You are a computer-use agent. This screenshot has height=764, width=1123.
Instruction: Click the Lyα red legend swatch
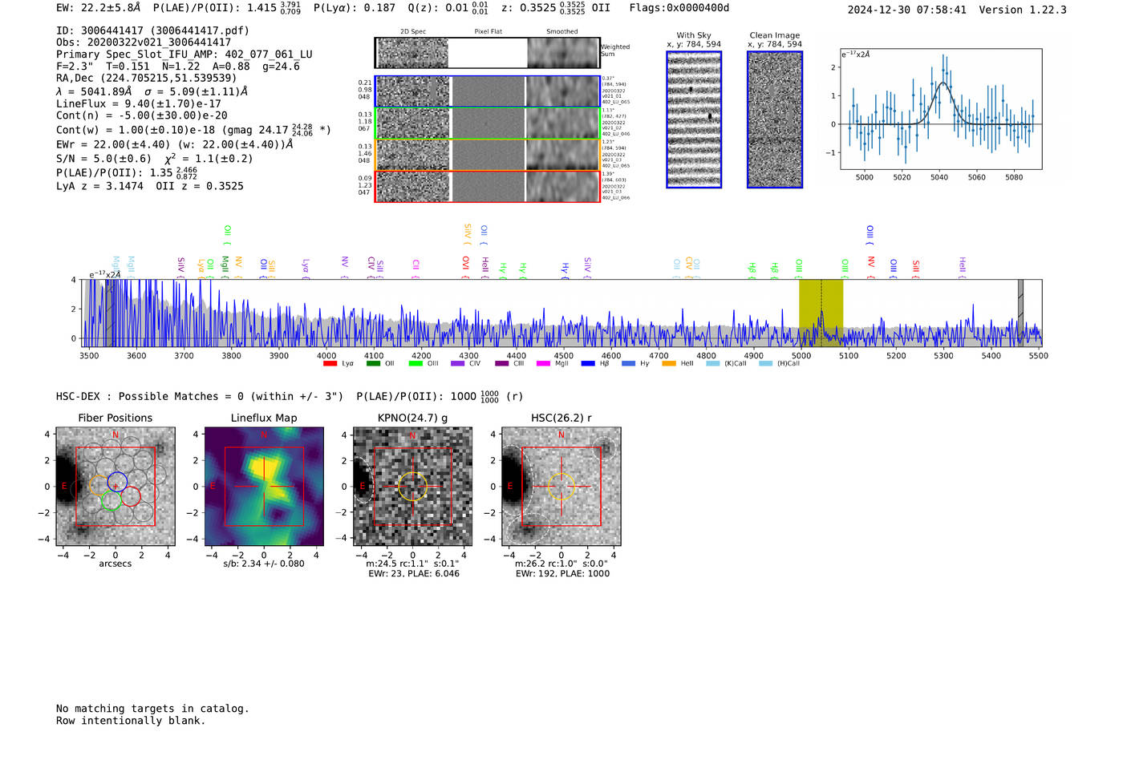coord(330,364)
